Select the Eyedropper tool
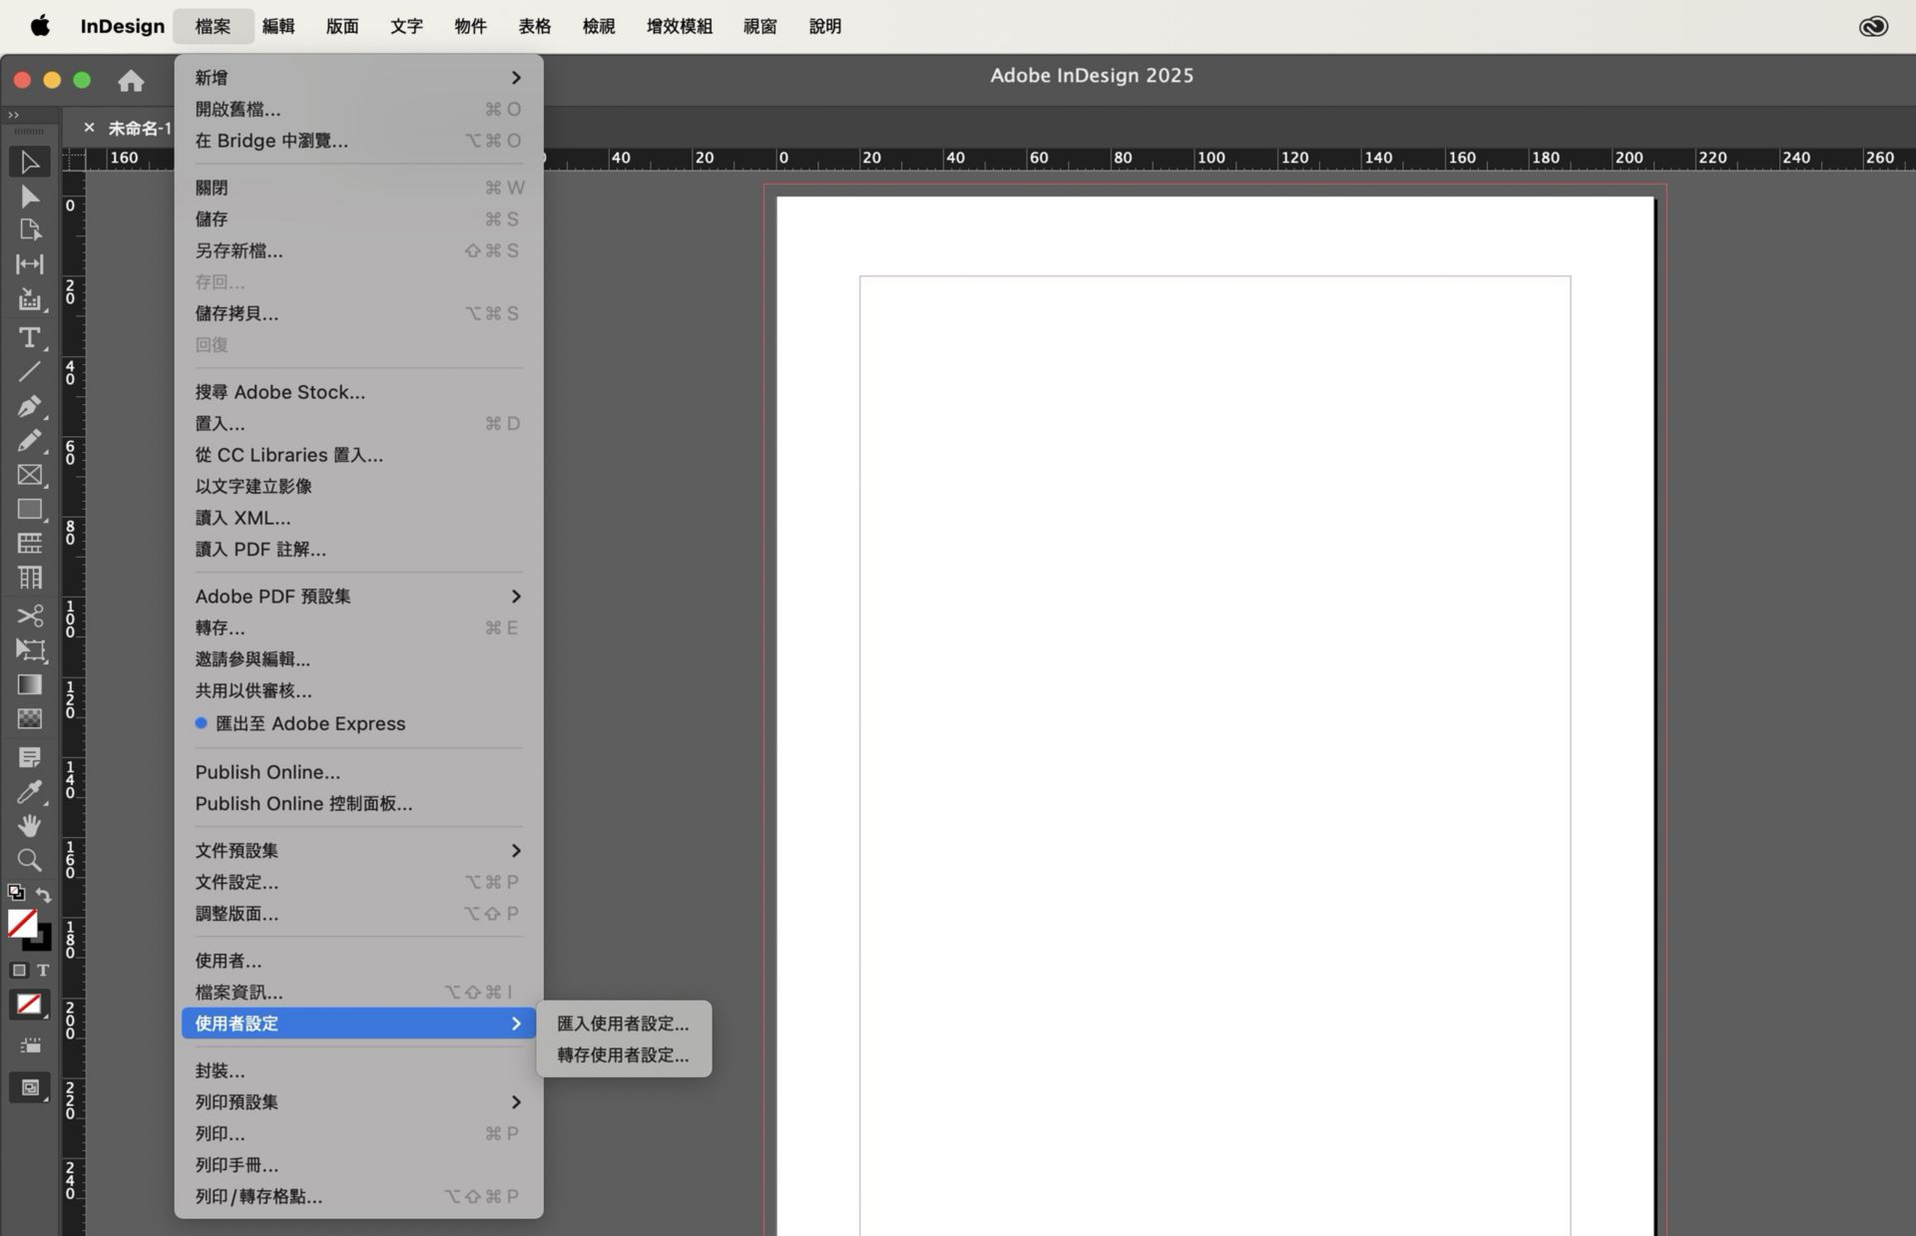 click(29, 792)
